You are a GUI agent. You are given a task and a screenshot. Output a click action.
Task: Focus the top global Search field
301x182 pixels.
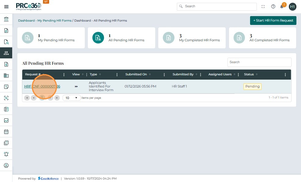pos(217,6)
